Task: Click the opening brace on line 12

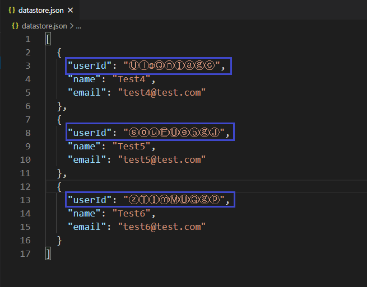Action: click(x=59, y=187)
